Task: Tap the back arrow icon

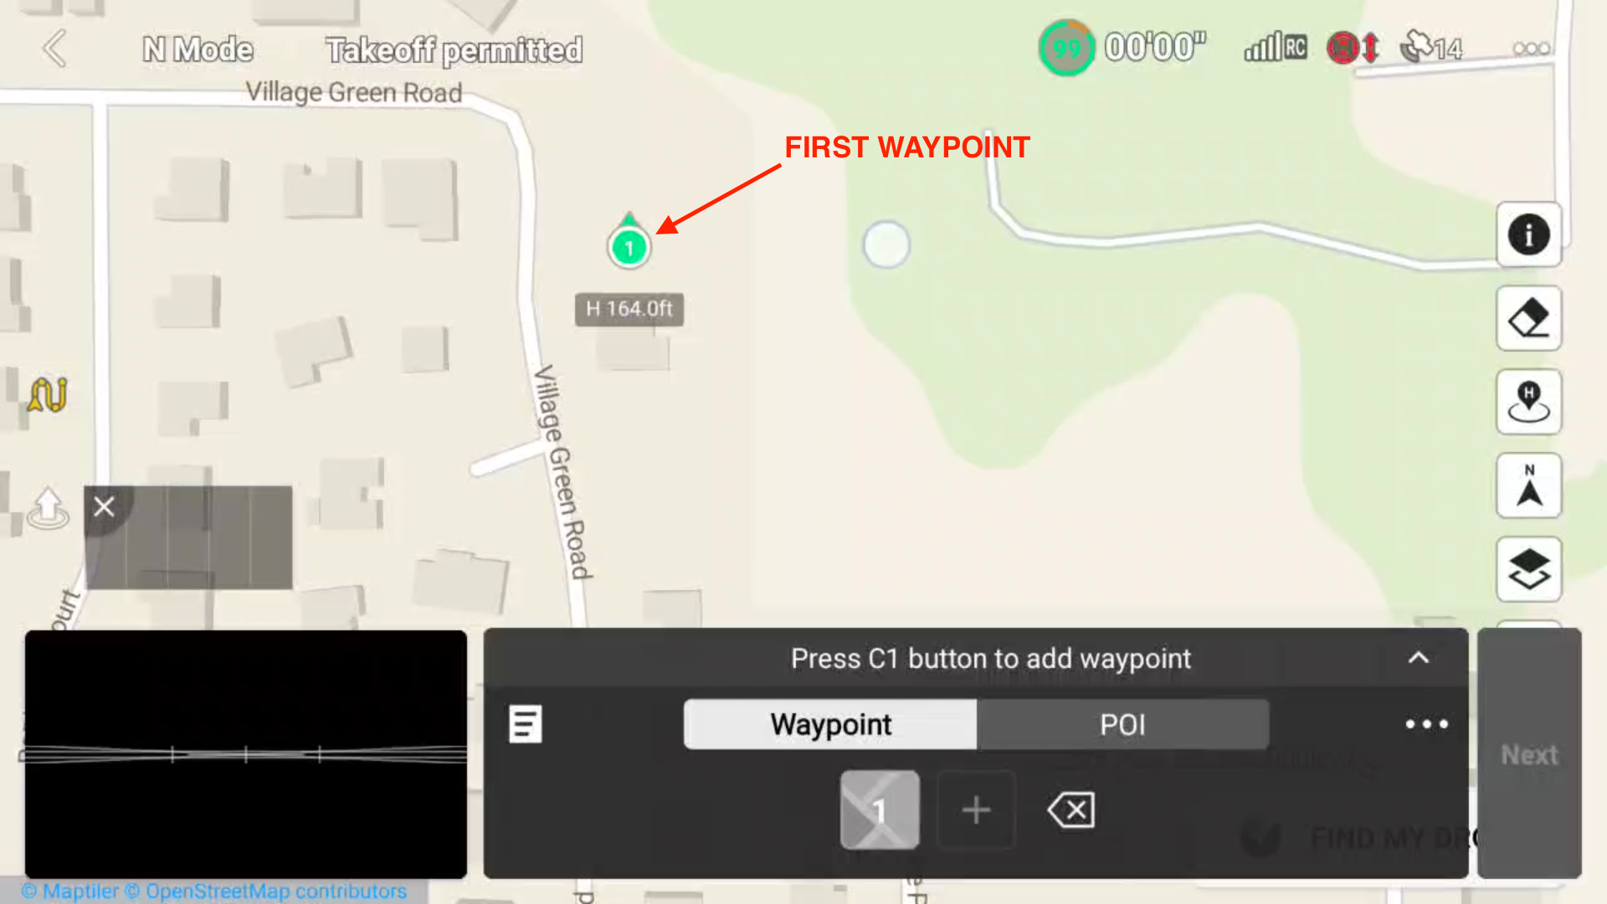Action: point(54,49)
